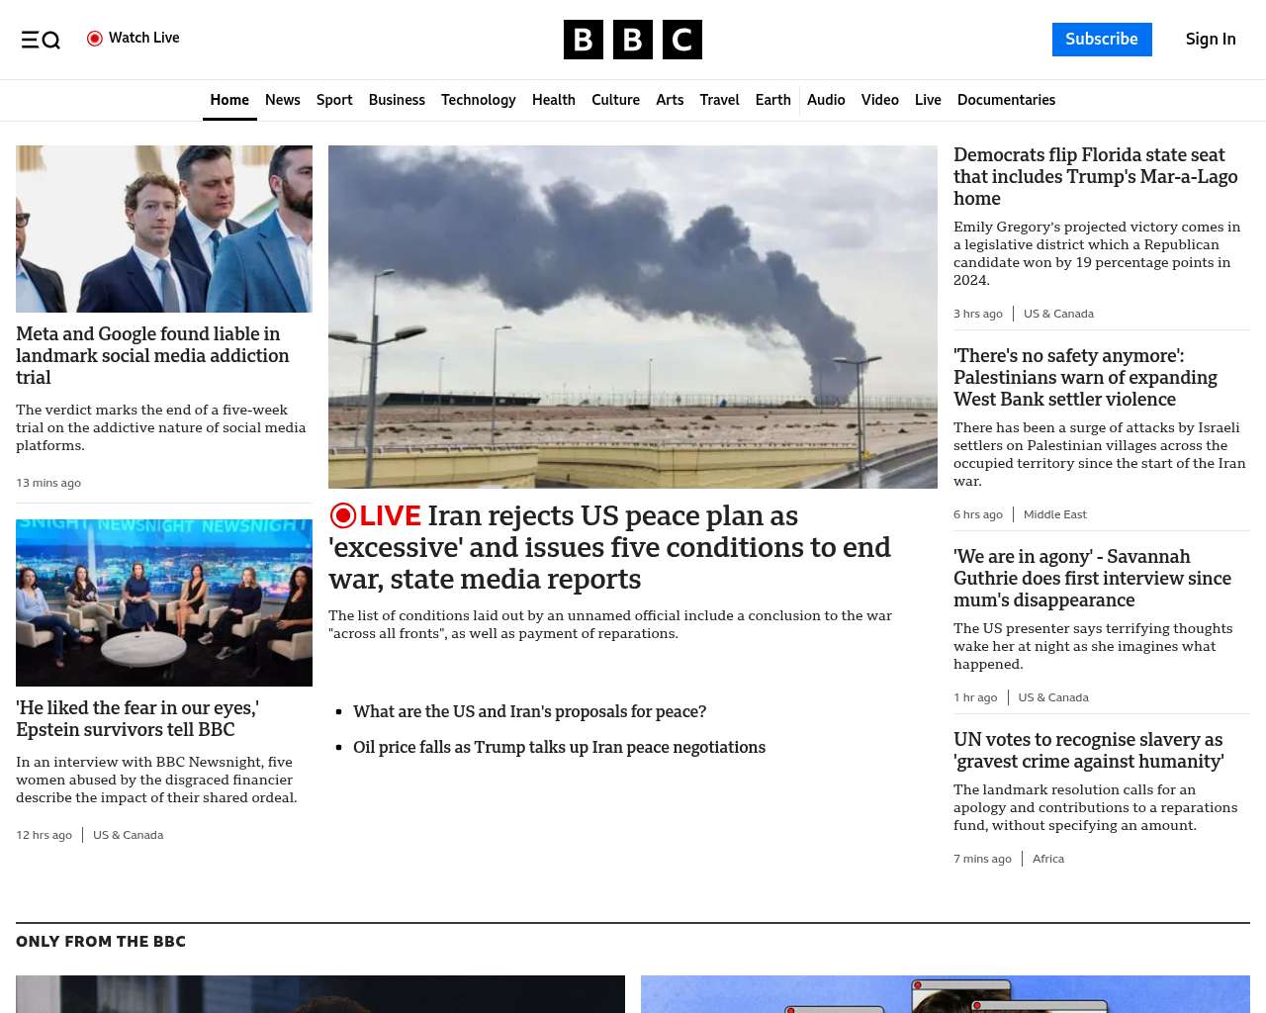The width and height of the screenshot is (1266, 1013).
Task: Go to the Sport section
Action: click(334, 100)
